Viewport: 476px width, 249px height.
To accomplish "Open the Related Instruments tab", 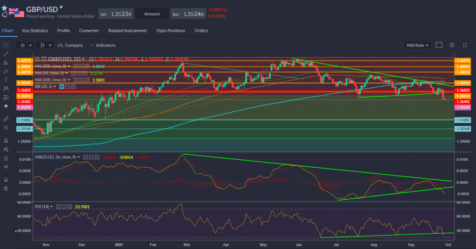I will click(127, 31).
